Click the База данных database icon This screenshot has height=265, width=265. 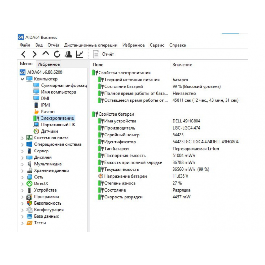[x=29, y=216]
